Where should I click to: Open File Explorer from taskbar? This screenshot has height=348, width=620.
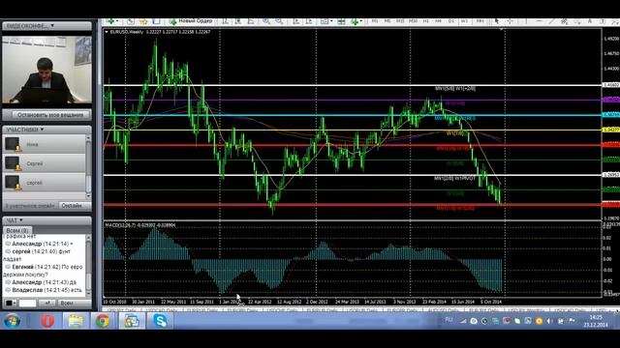pos(76,321)
